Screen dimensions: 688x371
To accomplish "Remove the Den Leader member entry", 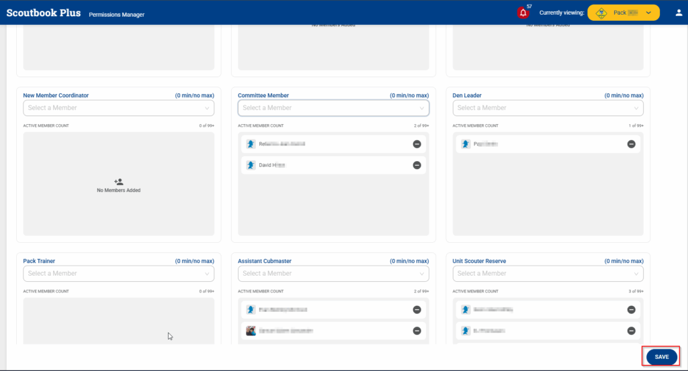I will tap(631, 144).
